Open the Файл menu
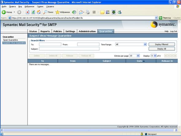Image resolution: width=181 pixels, height=136 pixels. tap(4, 6)
